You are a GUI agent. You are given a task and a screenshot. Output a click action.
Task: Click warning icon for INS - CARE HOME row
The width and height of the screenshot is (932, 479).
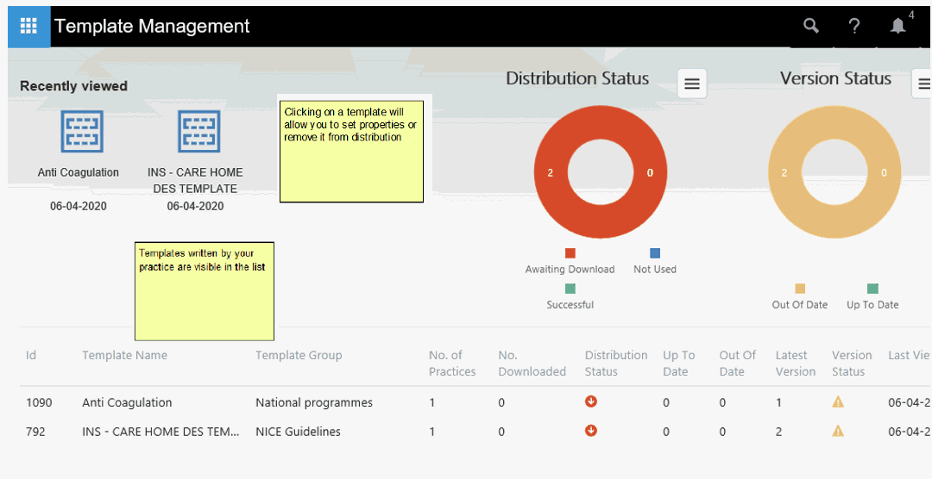[838, 431]
